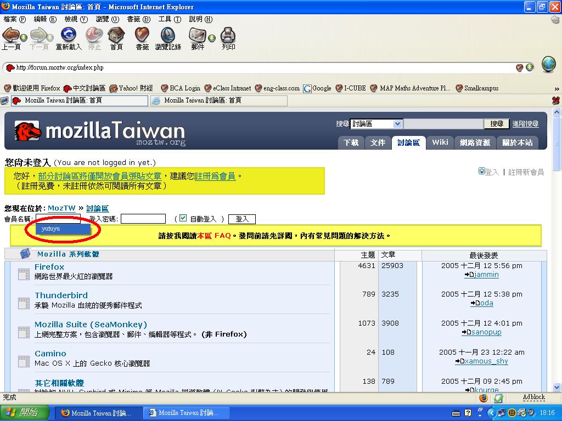This screenshot has width=562, height=421.
Task: Switch to the 網路資源 site tab
Action: [x=475, y=143]
